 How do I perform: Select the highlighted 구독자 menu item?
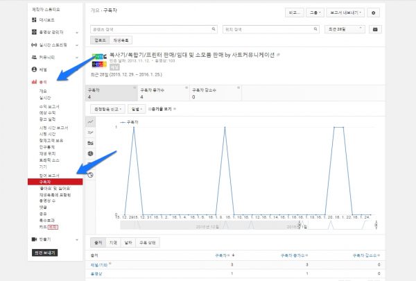[x=55, y=182]
